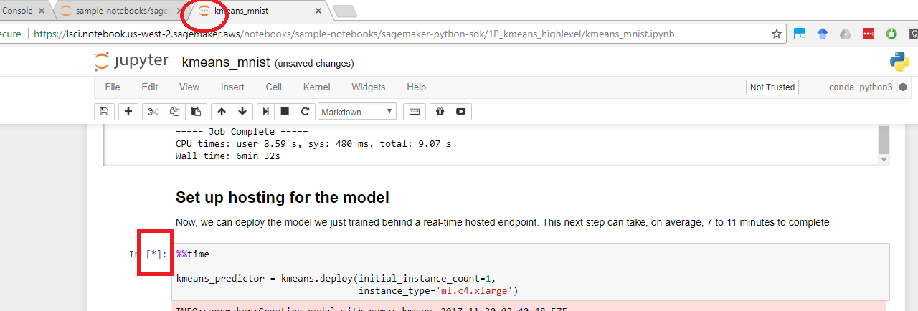The image size is (918, 311).
Task: Click inside the kmeans.deploy code cell
Action: [x=531, y=272]
